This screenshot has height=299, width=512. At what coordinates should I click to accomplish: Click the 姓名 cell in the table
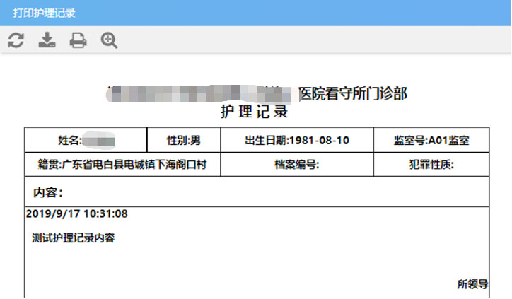click(x=86, y=140)
